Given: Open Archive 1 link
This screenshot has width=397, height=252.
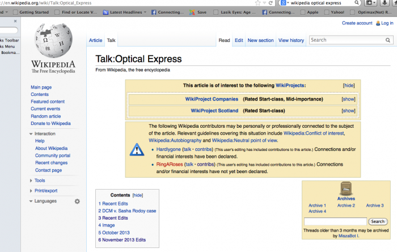Looking at the screenshot, I should pos(317,205).
